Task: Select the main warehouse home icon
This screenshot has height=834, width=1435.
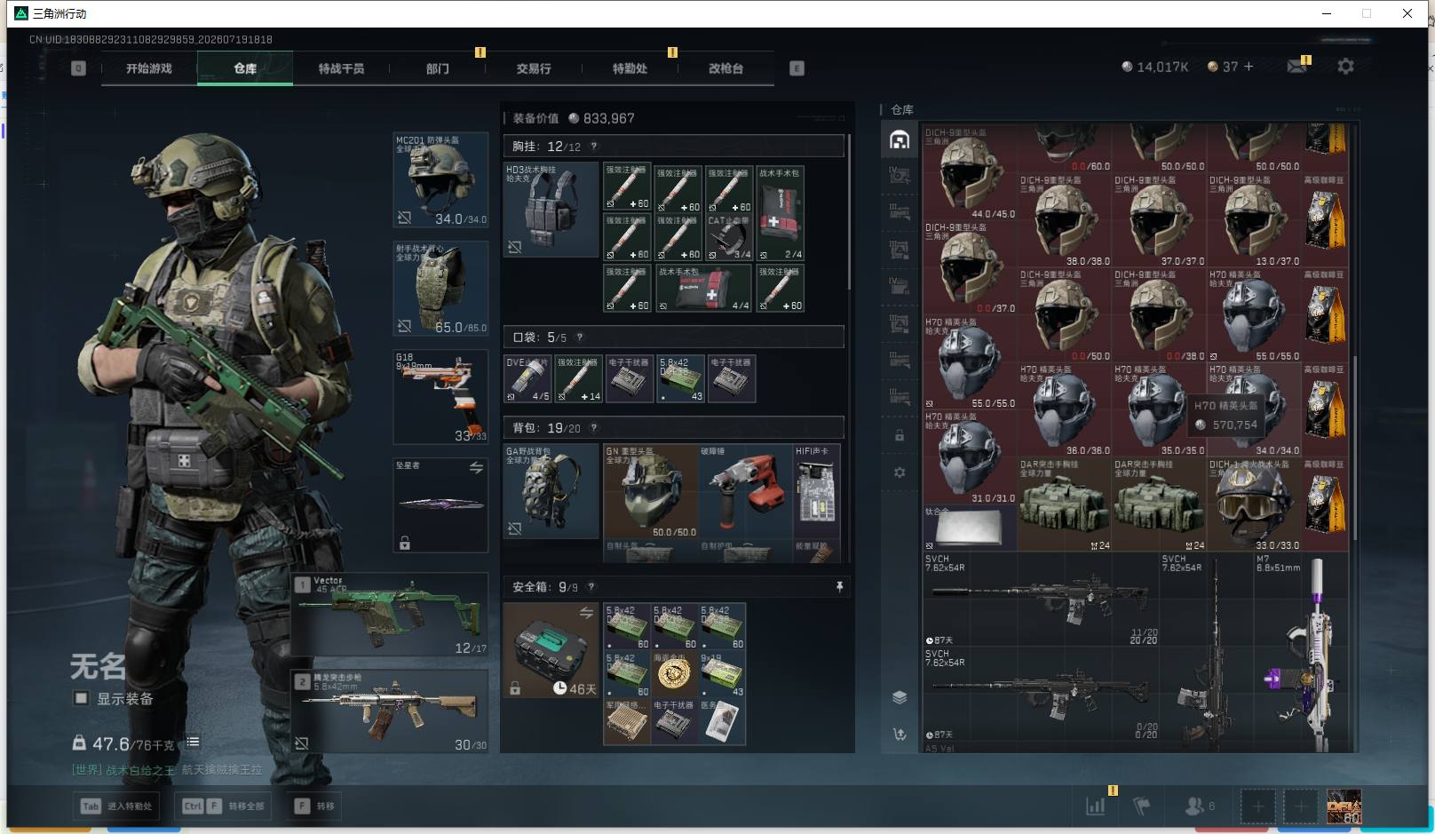Action: click(x=900, y=139)
